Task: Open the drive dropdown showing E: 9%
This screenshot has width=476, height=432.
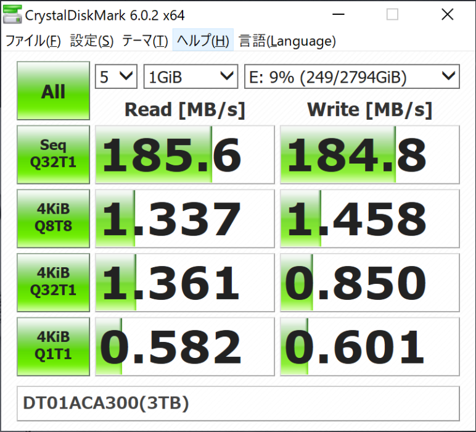Action: (352, 77)
